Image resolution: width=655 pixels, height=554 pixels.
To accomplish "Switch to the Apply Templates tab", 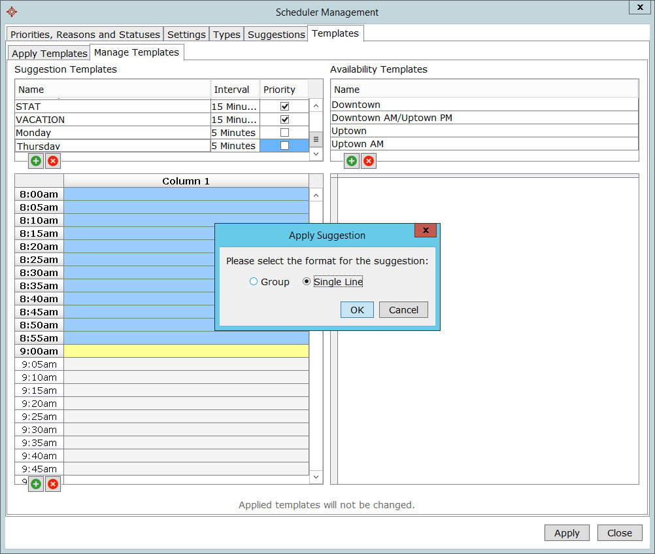I will (x=50, y=54).
